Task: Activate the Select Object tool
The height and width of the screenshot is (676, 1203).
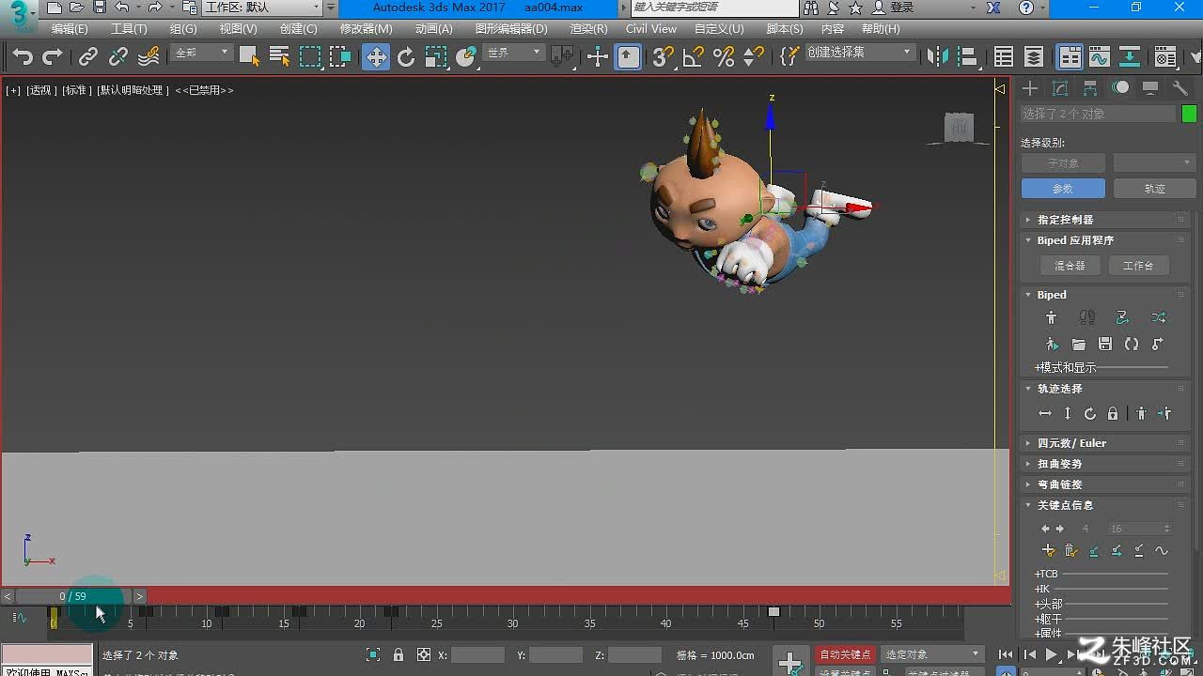Action: 249,57
